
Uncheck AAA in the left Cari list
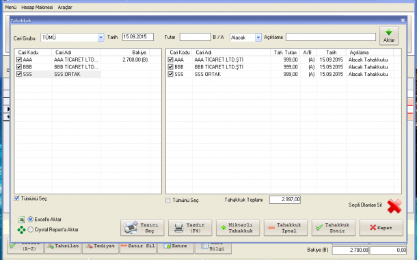[19, 60]
